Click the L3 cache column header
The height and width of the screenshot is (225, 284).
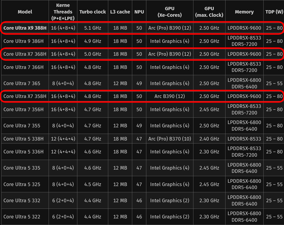tap(120, 12)
